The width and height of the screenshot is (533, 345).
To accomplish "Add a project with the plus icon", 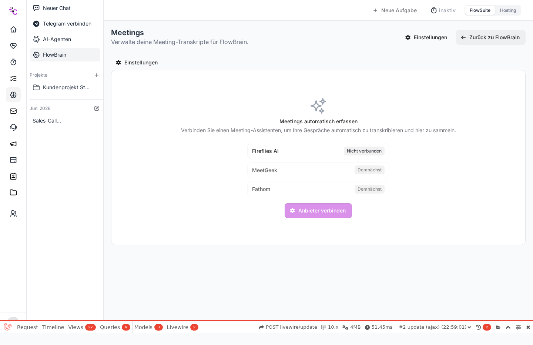I will coord(97,75).
